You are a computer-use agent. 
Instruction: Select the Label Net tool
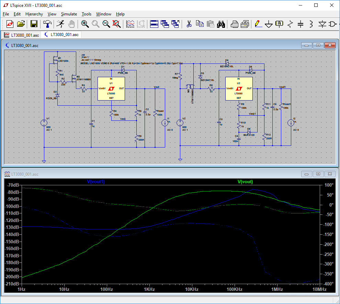click(279, 24)
